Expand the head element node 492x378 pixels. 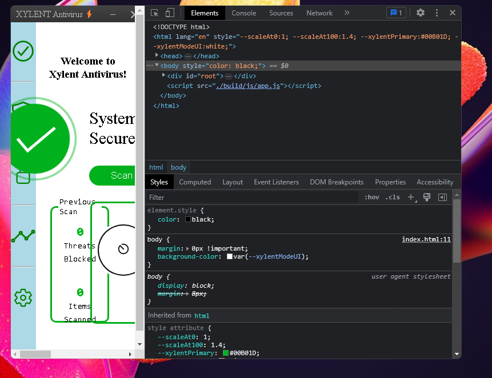[157, 56]
